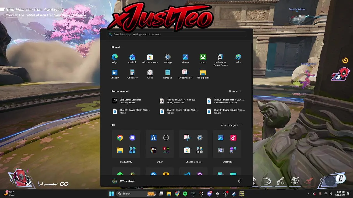This screenshot has height=198, width=353.
Task: Open Steam on the taskbar
Action: [234, 194]
